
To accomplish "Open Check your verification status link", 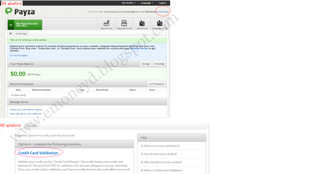I will pyautogui.click(x=26, y=110).
